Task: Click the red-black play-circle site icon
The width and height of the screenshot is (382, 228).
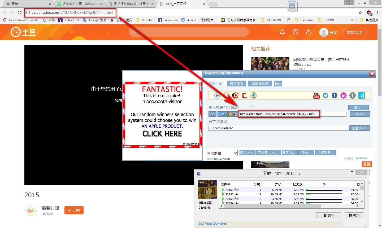Action: tap(235, 95)
